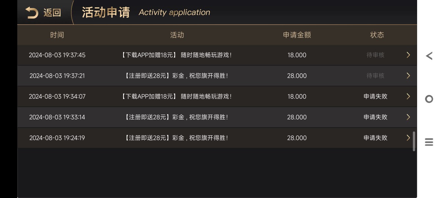This screenshot has width=441, height=198.
Task: Click the 返回 back button label
Action: click(52, 13)
